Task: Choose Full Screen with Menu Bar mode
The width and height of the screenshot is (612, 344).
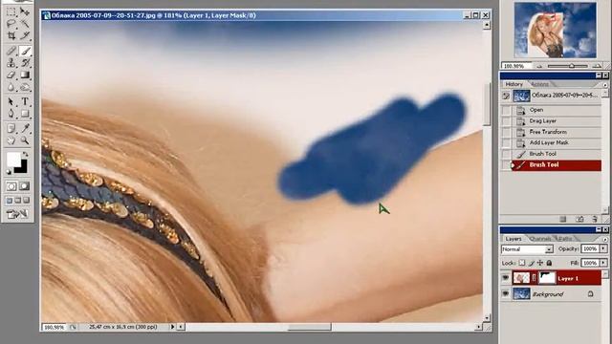Action: click(x=18, y=200)
